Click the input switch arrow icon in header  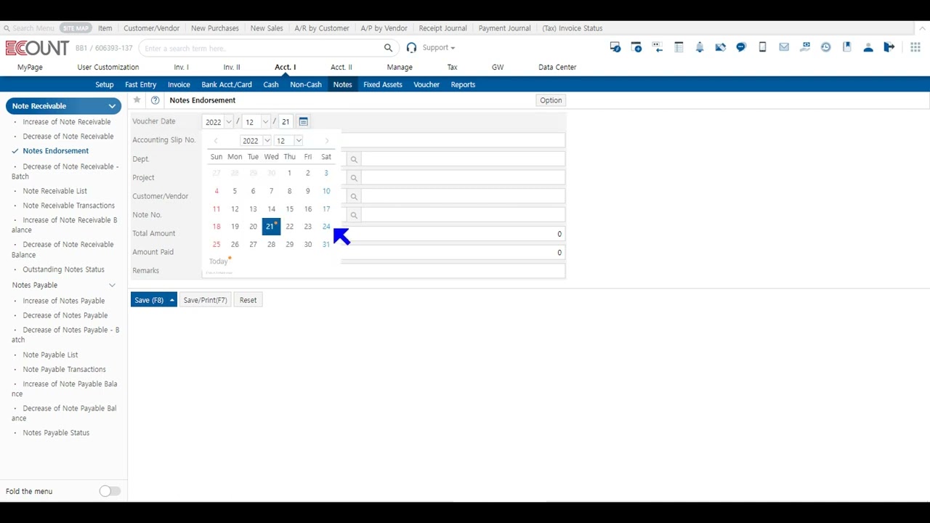(658, 47)
